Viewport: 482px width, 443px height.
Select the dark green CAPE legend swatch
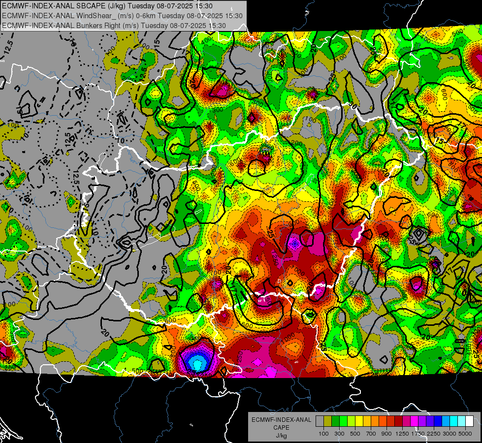[x=335, y=421]
